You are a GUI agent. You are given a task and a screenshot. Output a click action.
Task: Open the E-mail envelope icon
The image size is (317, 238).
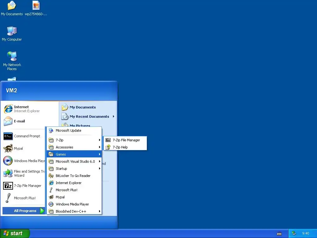[8, 121]
